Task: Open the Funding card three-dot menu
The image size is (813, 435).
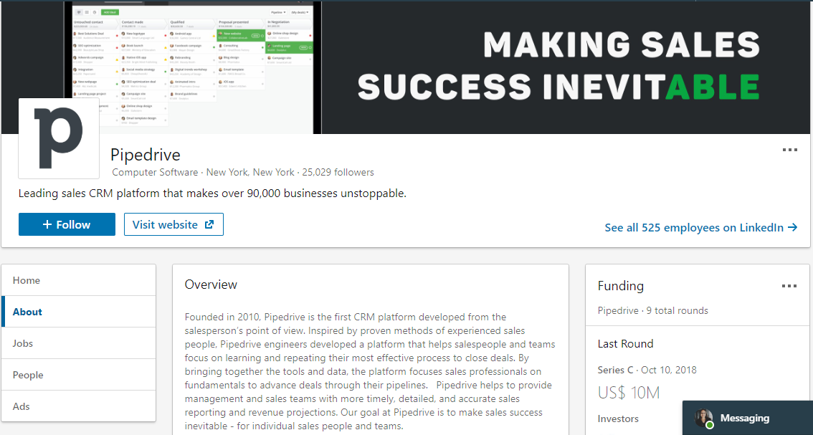Action: 789,286
